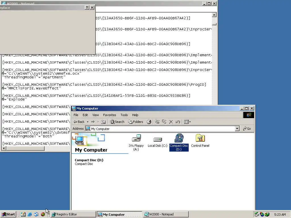This screenshot has height=218, width=291.
Task: Click the Start button
Action: click(9, 214)
